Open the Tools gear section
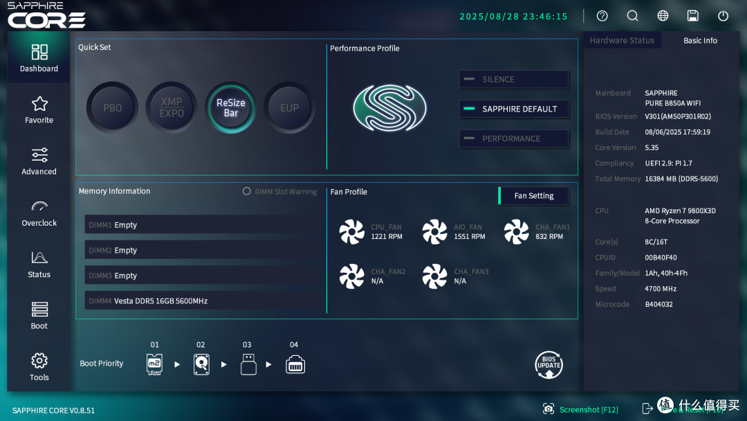The height and width of the screenshot is (421, 747). tap(39, 367)
